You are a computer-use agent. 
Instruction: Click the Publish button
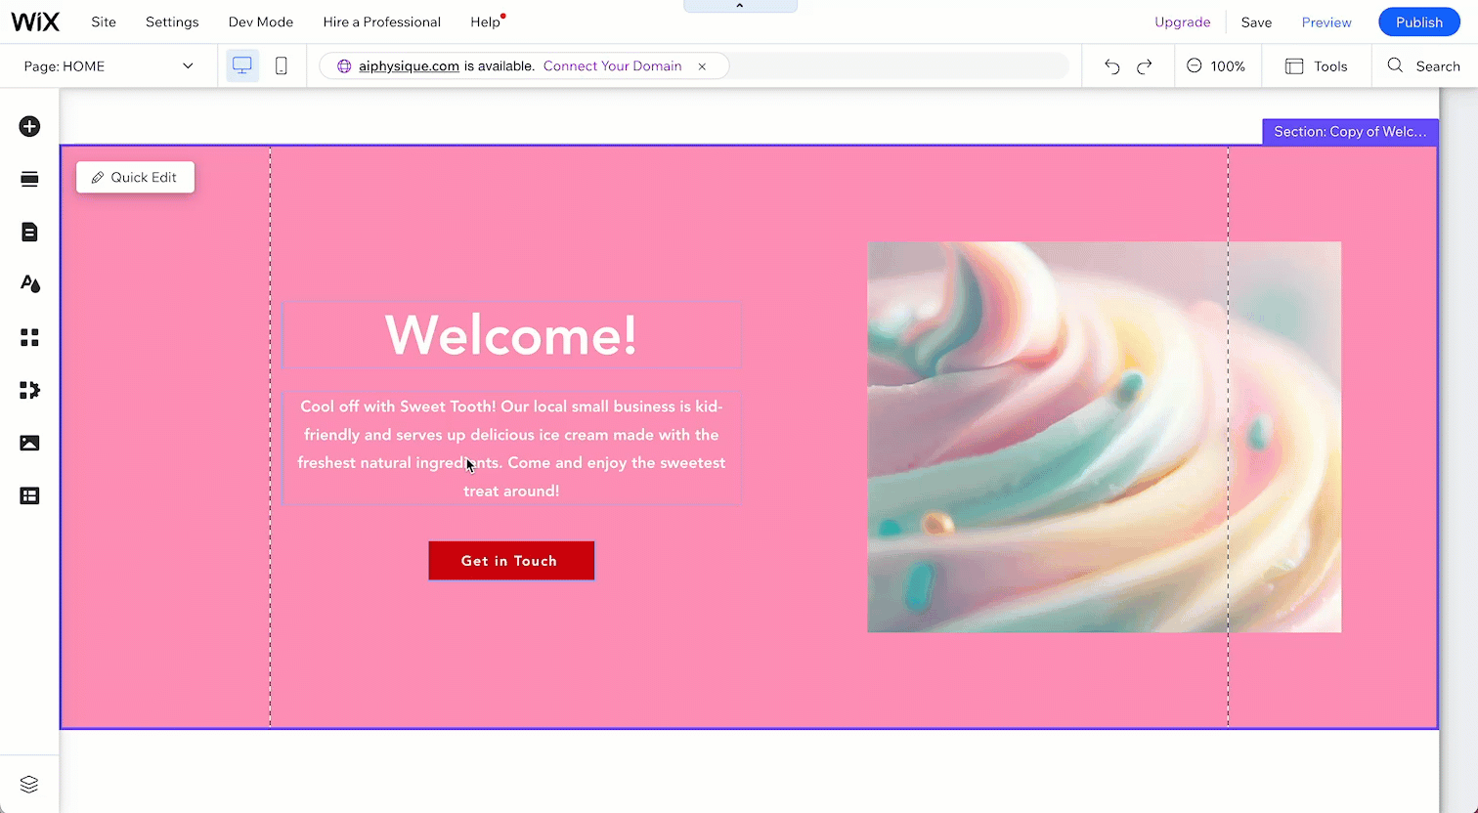click(1419, 22)
